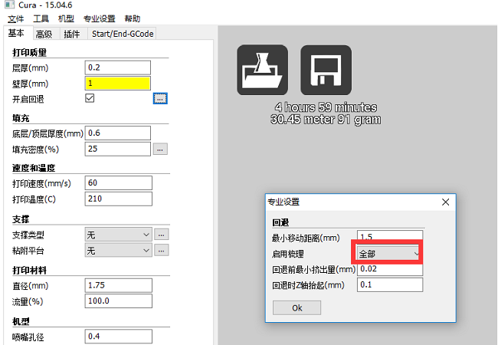
Task: Click the 回退时Z轴抬起(mm) input field
Action: coord(390,284)
